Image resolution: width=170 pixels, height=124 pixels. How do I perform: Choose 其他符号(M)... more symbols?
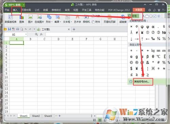tap(142, 82)
